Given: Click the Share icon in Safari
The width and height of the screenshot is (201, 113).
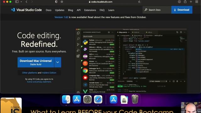Looking at the screenshot, I should coord(185,2).
